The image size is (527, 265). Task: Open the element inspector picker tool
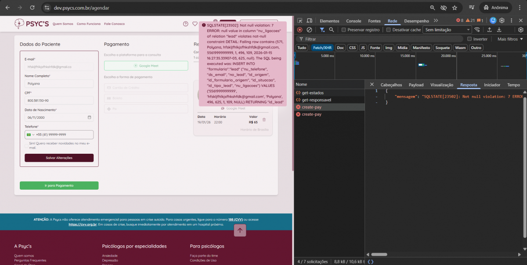click(300, 21)
